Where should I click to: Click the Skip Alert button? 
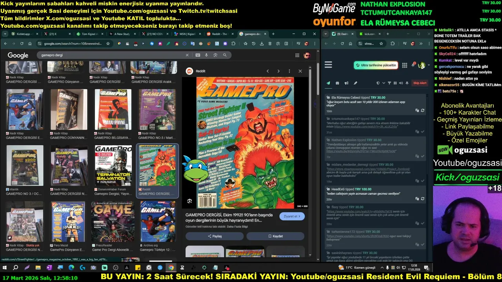420,83
